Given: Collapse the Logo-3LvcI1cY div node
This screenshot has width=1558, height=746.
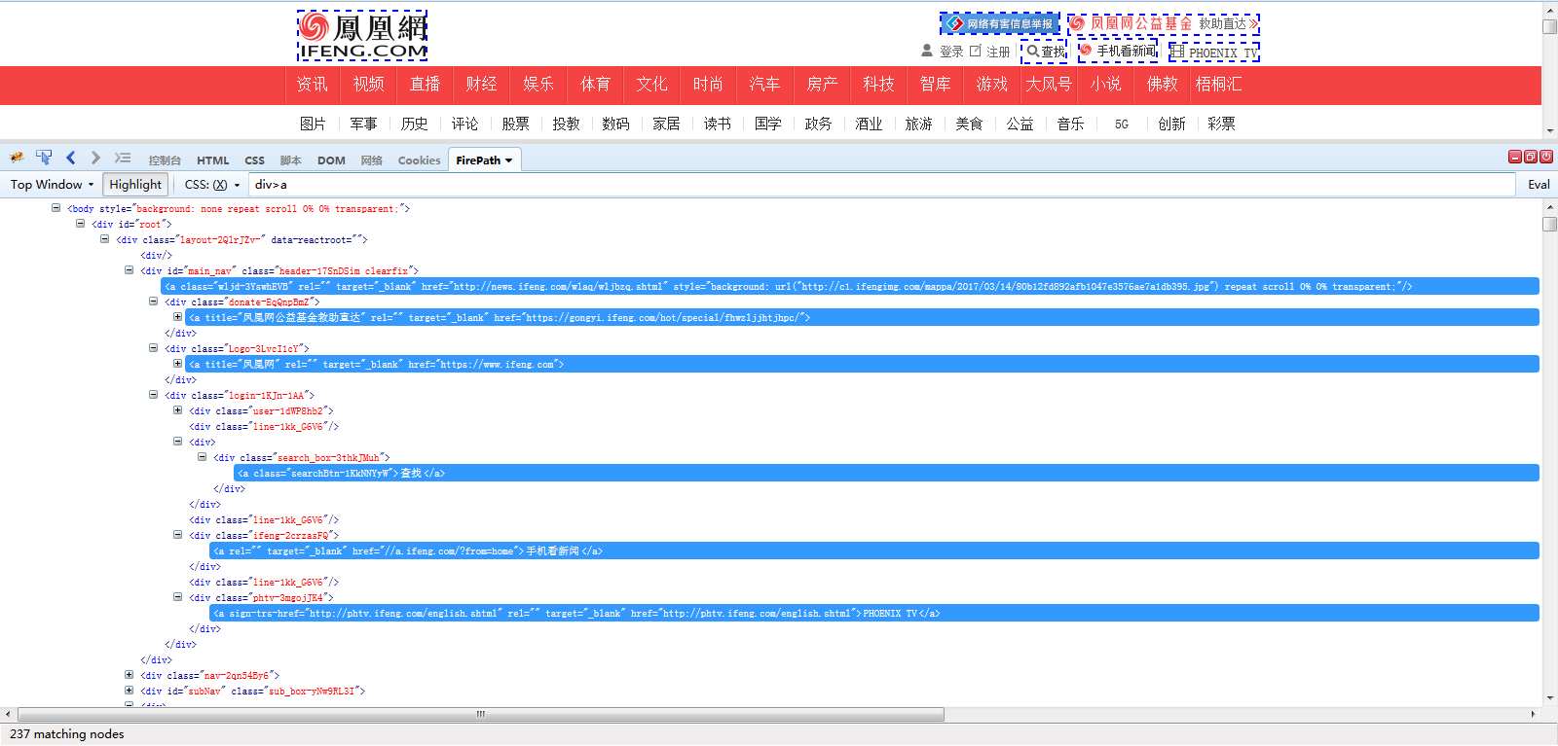Looking at the screenshot, I should click(x=153, y=348).
